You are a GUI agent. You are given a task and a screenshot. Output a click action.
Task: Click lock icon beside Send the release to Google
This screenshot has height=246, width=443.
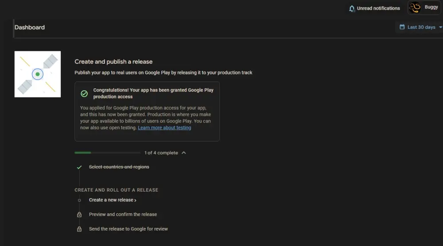click(x=79, y=229)
